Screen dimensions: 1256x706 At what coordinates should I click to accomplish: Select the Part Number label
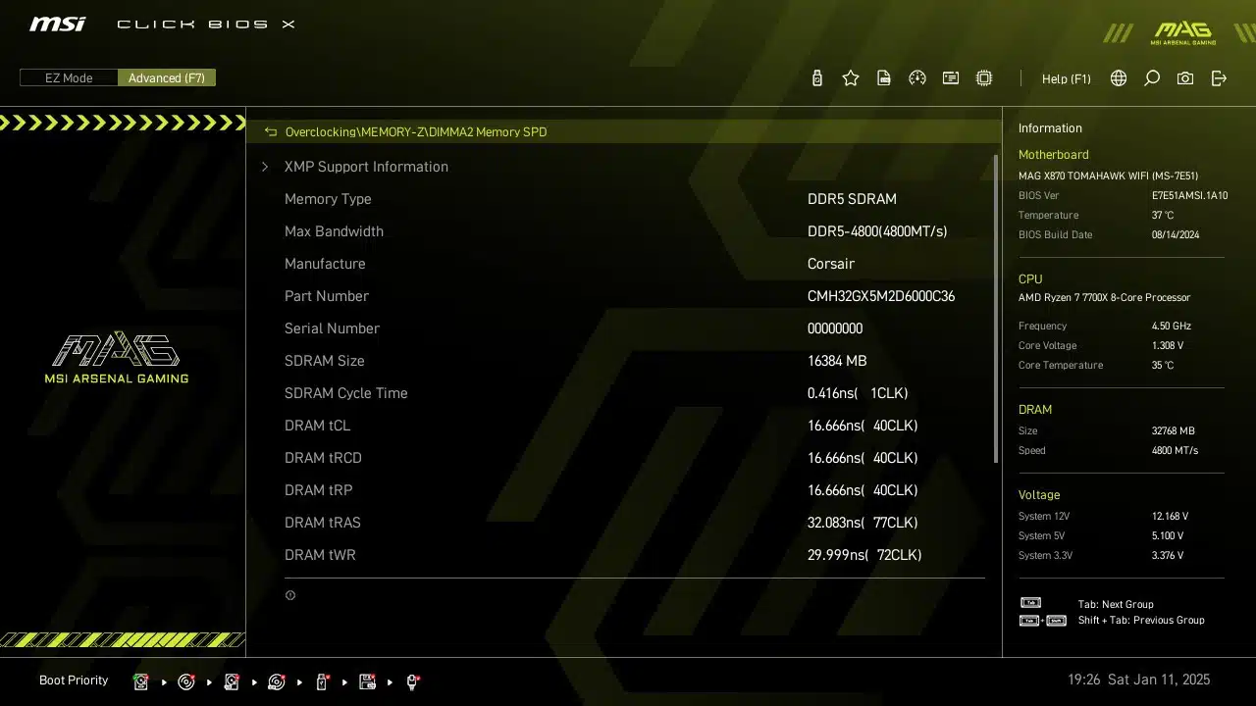pos(327,296)
